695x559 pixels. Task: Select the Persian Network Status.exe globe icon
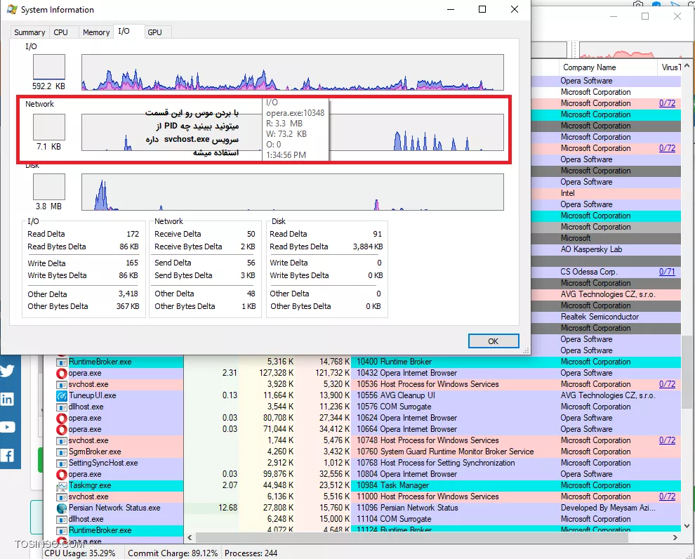click(62, 508)
